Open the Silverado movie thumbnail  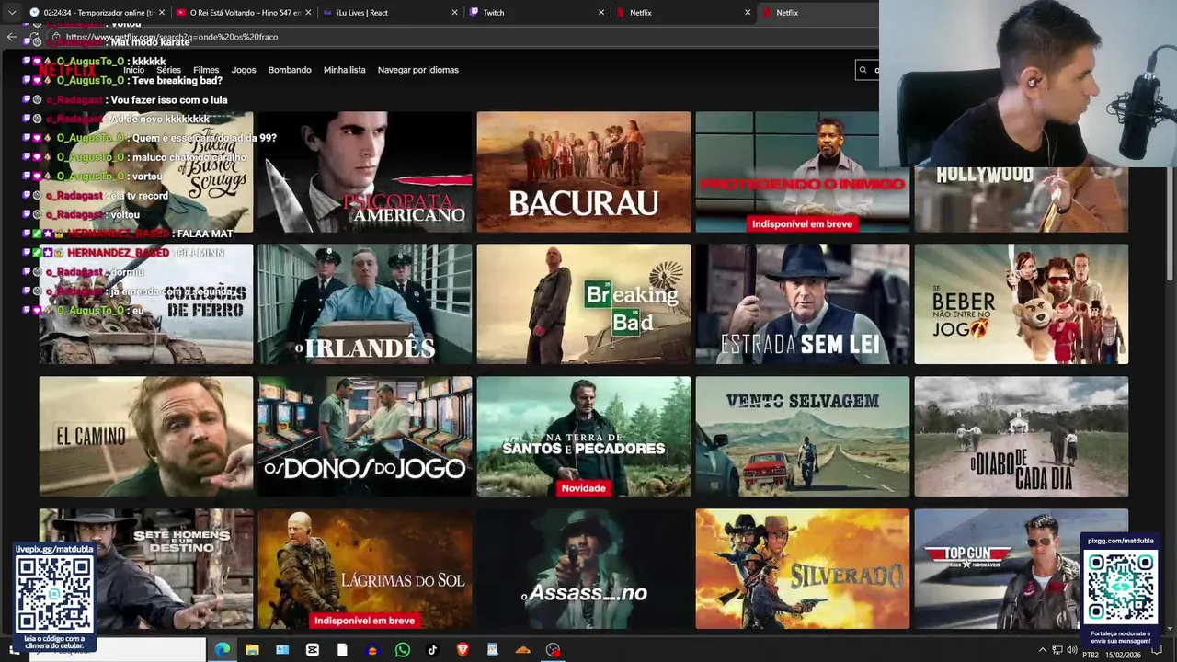(803, 569)
